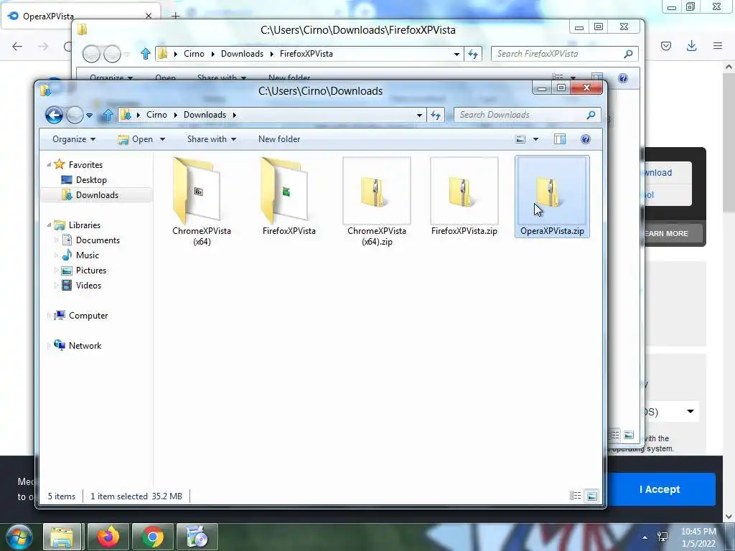This screenshot has height=551, width=735.
Task: Open the Windows Start menu
Action: click(19, 537)
